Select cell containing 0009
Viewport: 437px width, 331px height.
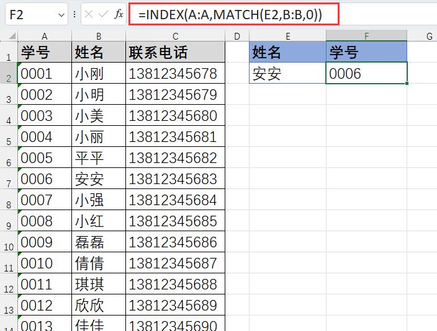tap(45, 242)
